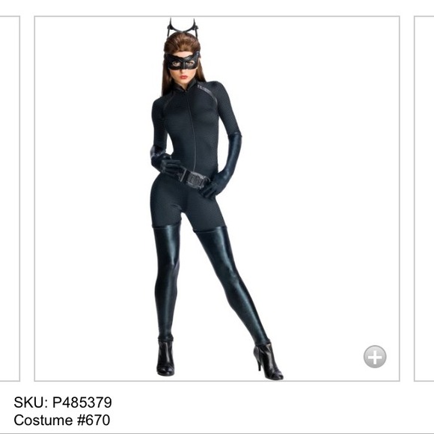Show the previous product panel at left edge
Image resolution: width=434 pixels, height=434 pixels.
(x=10, y=198)
